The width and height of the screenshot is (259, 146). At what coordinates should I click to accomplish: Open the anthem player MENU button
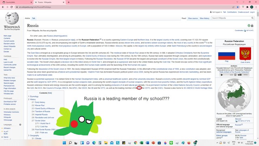(246, 75)
